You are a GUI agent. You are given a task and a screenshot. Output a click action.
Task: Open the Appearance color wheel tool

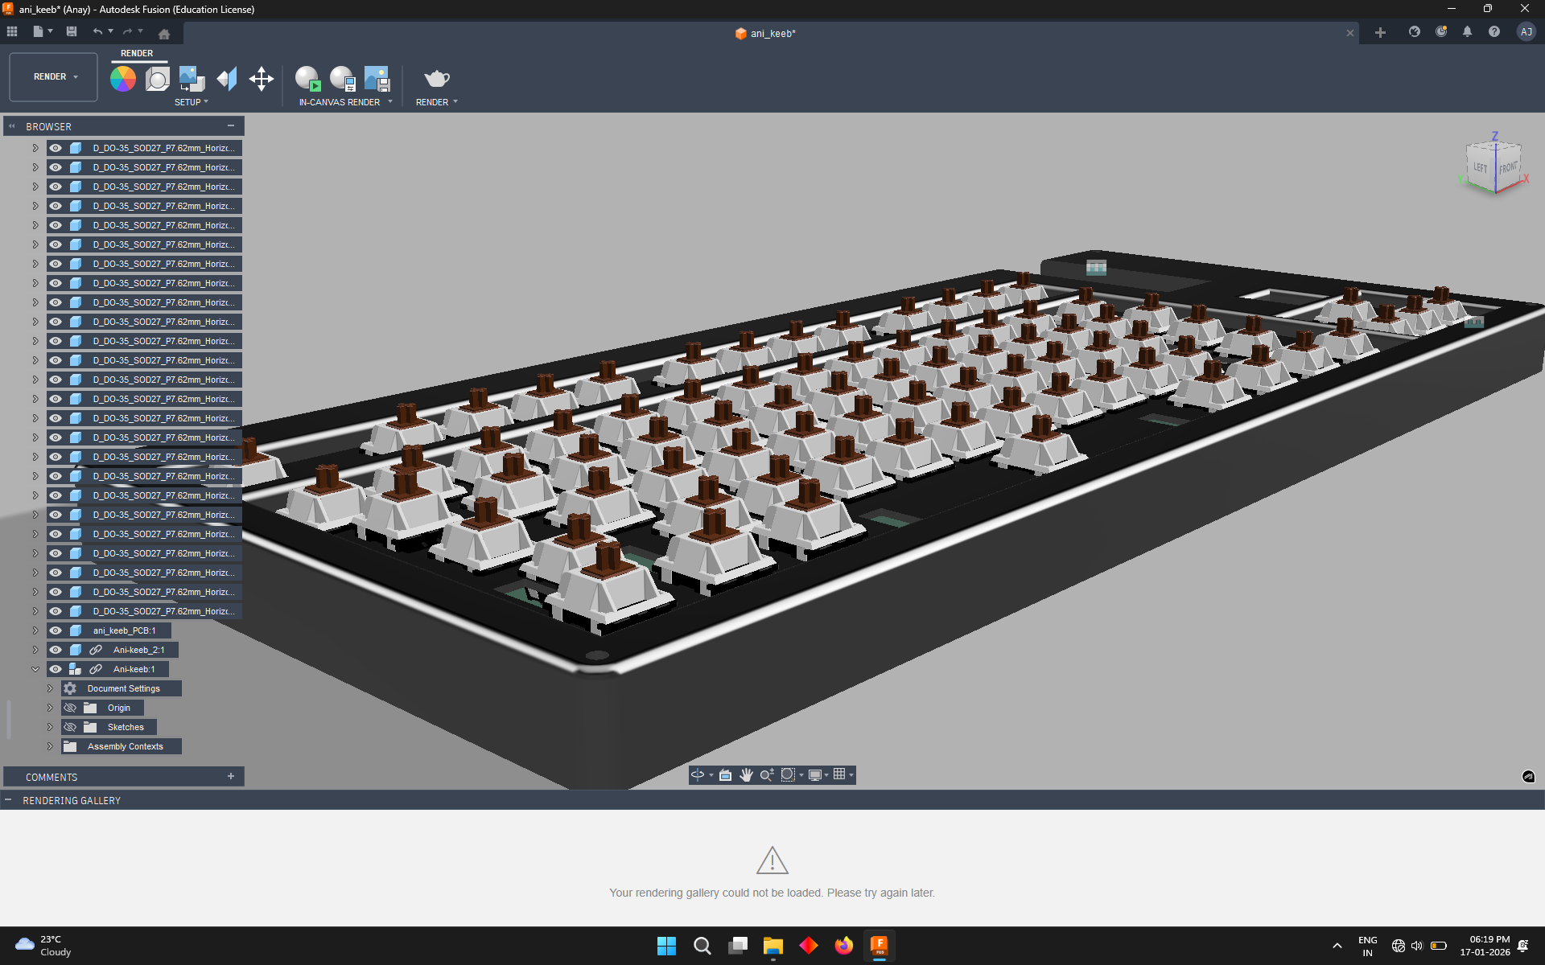point(123,79)
